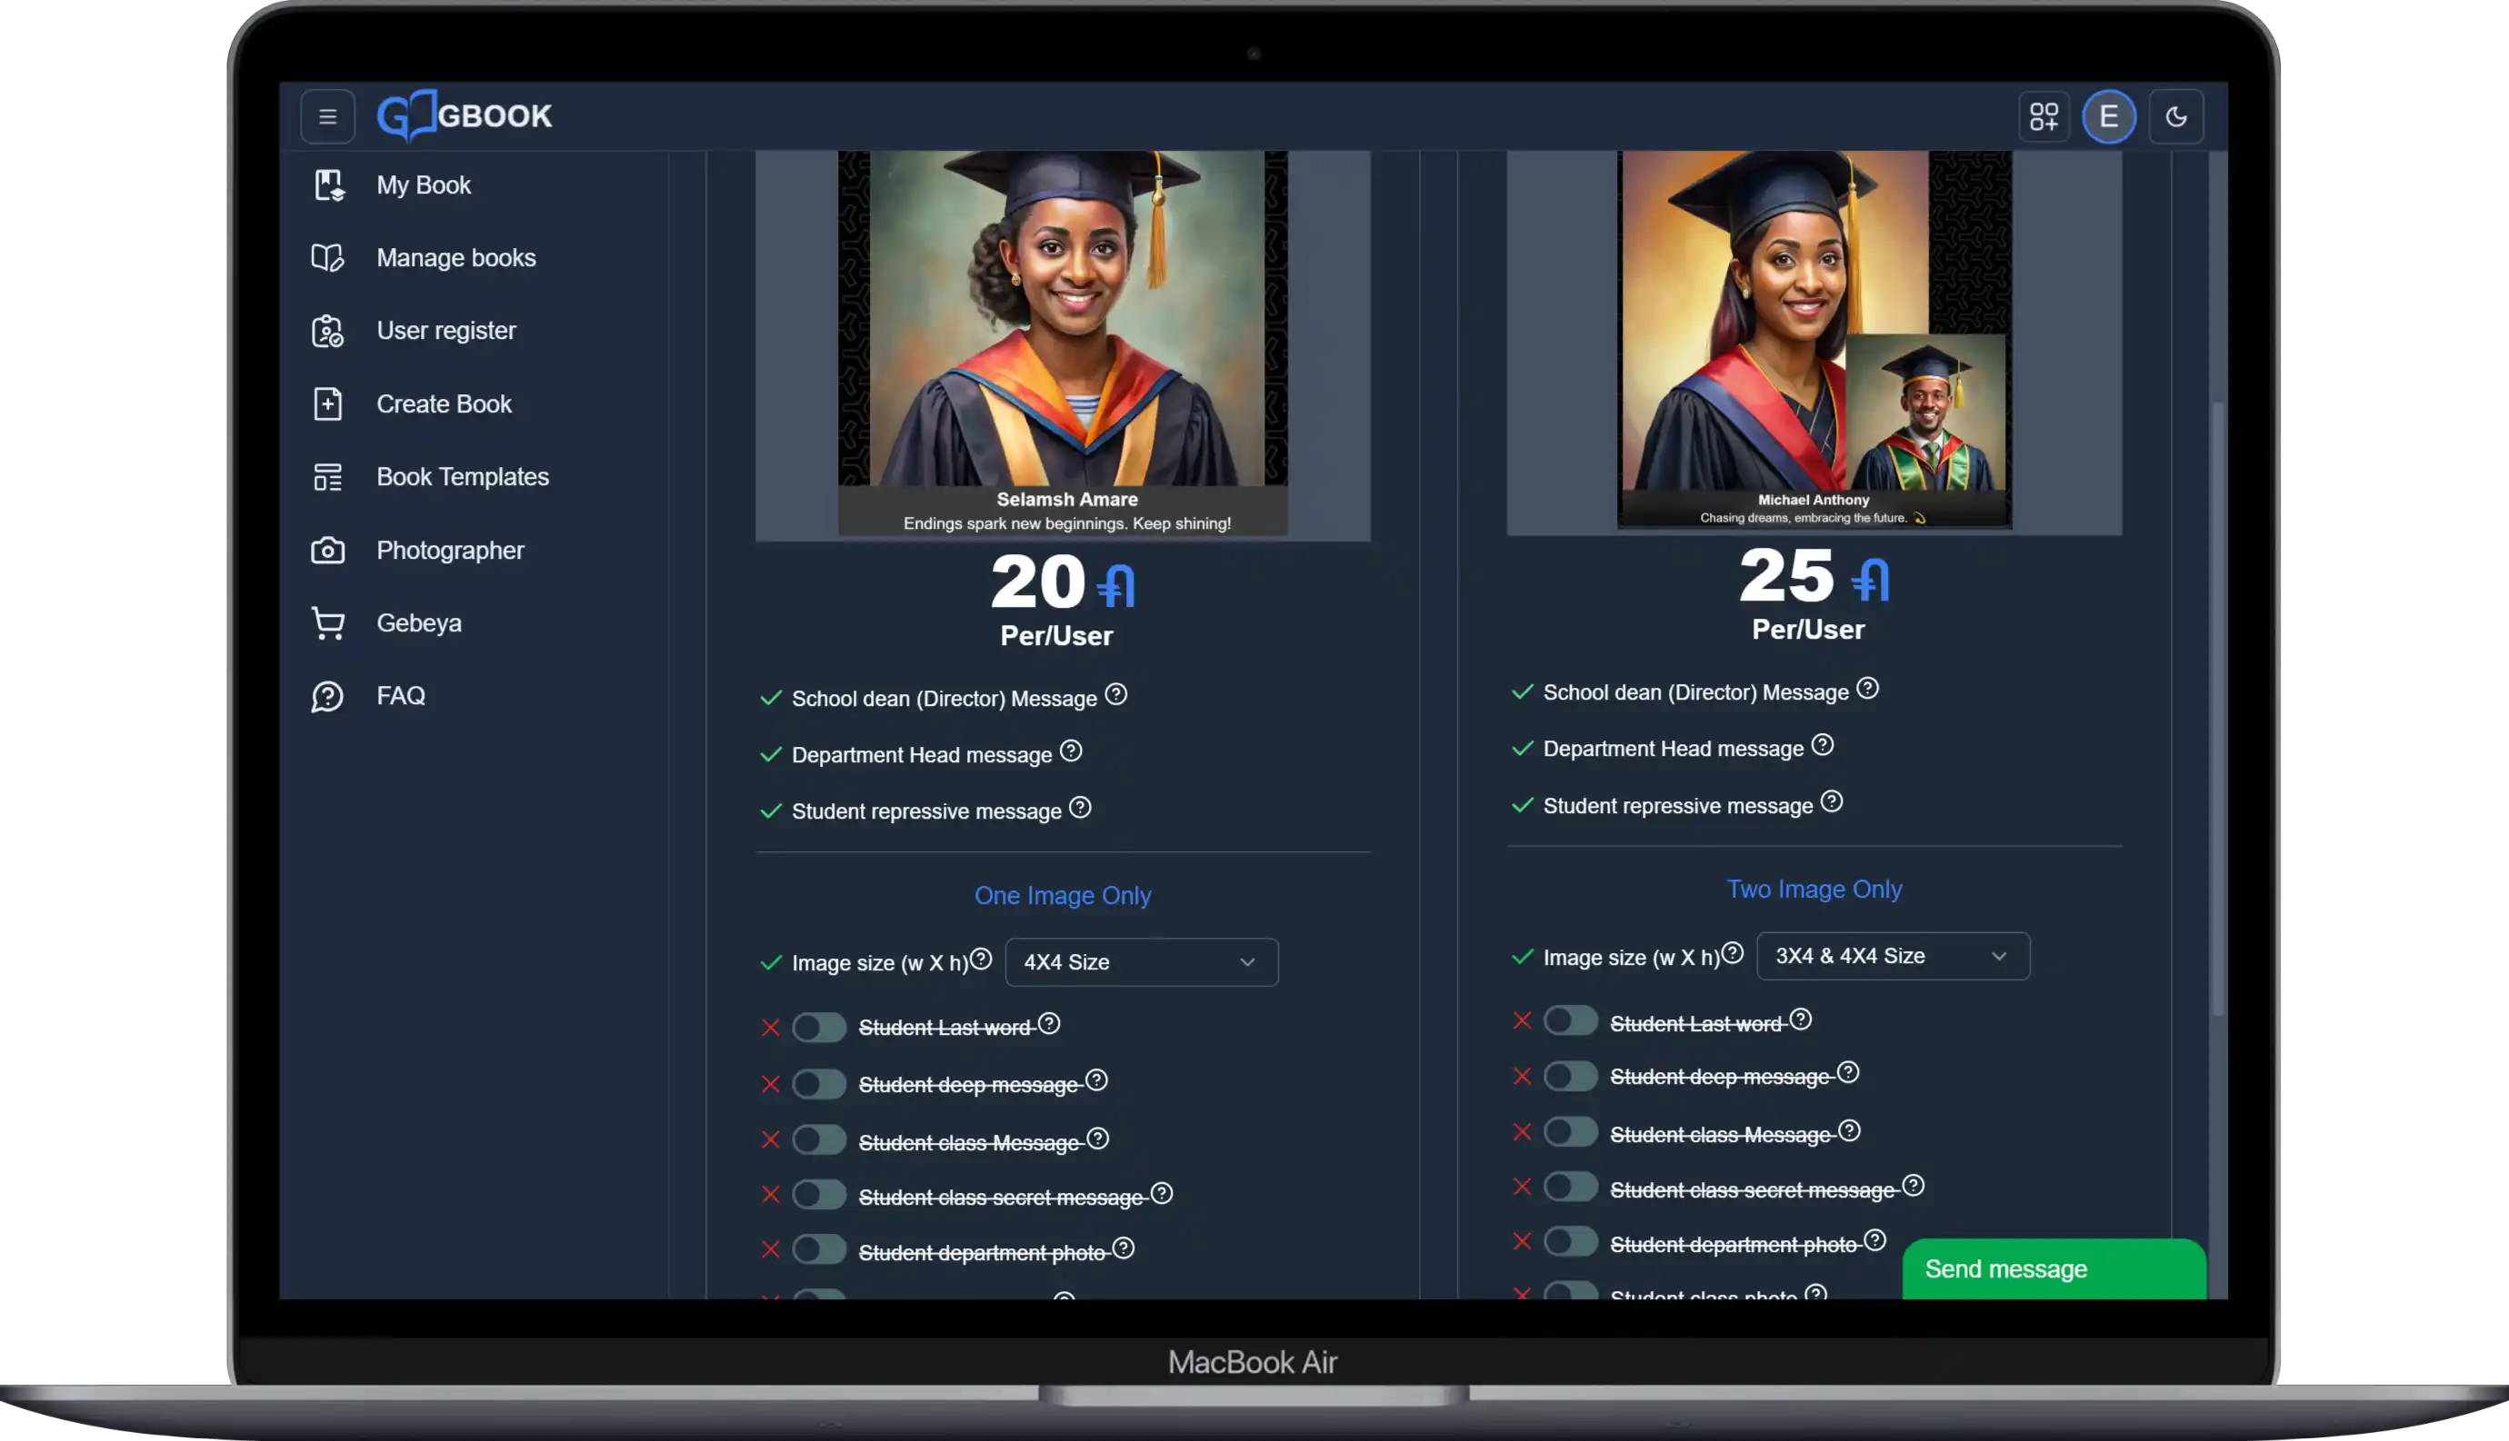Image resolution: width=2509 pixels, height=1441 pixels.
Task: Click the page vertical scrollbar
Action: click(2217, 708)
